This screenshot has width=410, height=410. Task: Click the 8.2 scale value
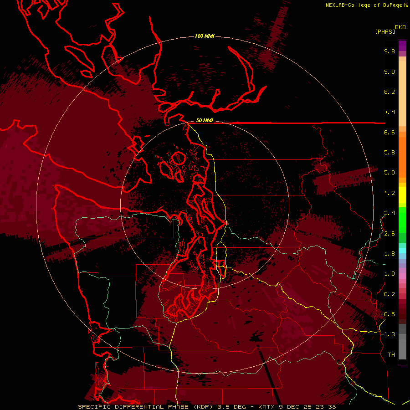[389, 92]
